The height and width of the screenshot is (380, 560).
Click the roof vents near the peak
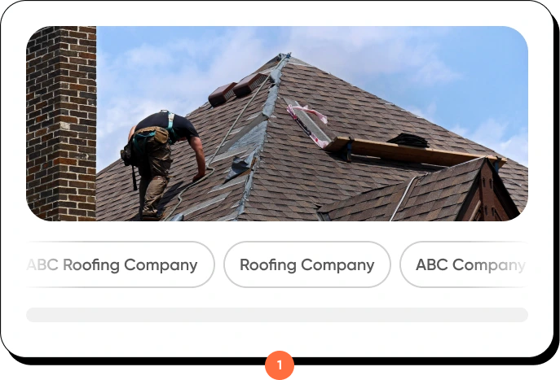pos(236,90)
